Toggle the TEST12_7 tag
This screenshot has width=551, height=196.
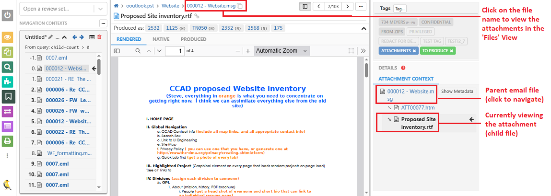point(456,41)
